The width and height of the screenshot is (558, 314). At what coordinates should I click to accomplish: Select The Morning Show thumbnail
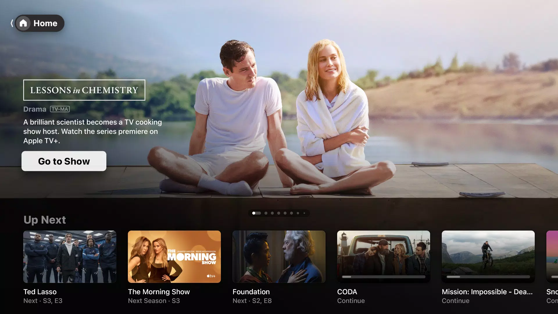(174, 256)
